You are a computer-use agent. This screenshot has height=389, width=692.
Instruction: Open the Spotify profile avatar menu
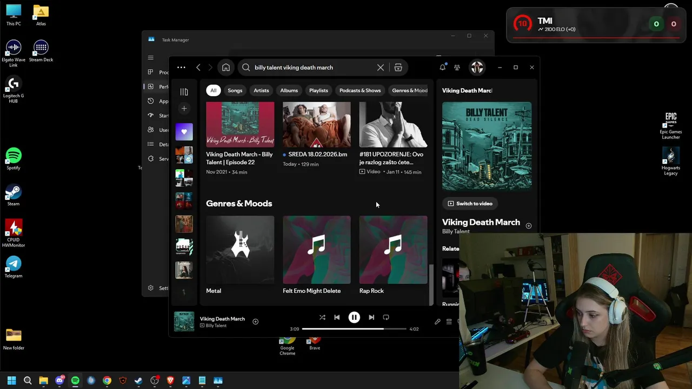[477, 68]
